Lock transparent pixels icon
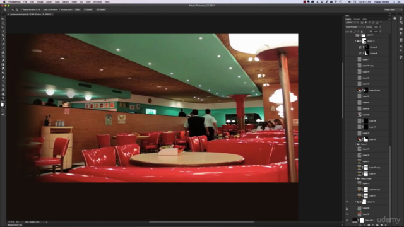The width and height of the screenshot is (404, 227). click(x=351, y=32)
